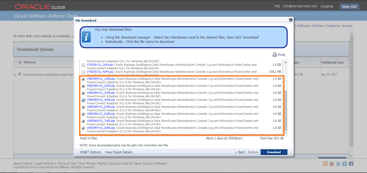
Task: Download V860964-01_1of8.zip individually
Action: coord(101,79)
